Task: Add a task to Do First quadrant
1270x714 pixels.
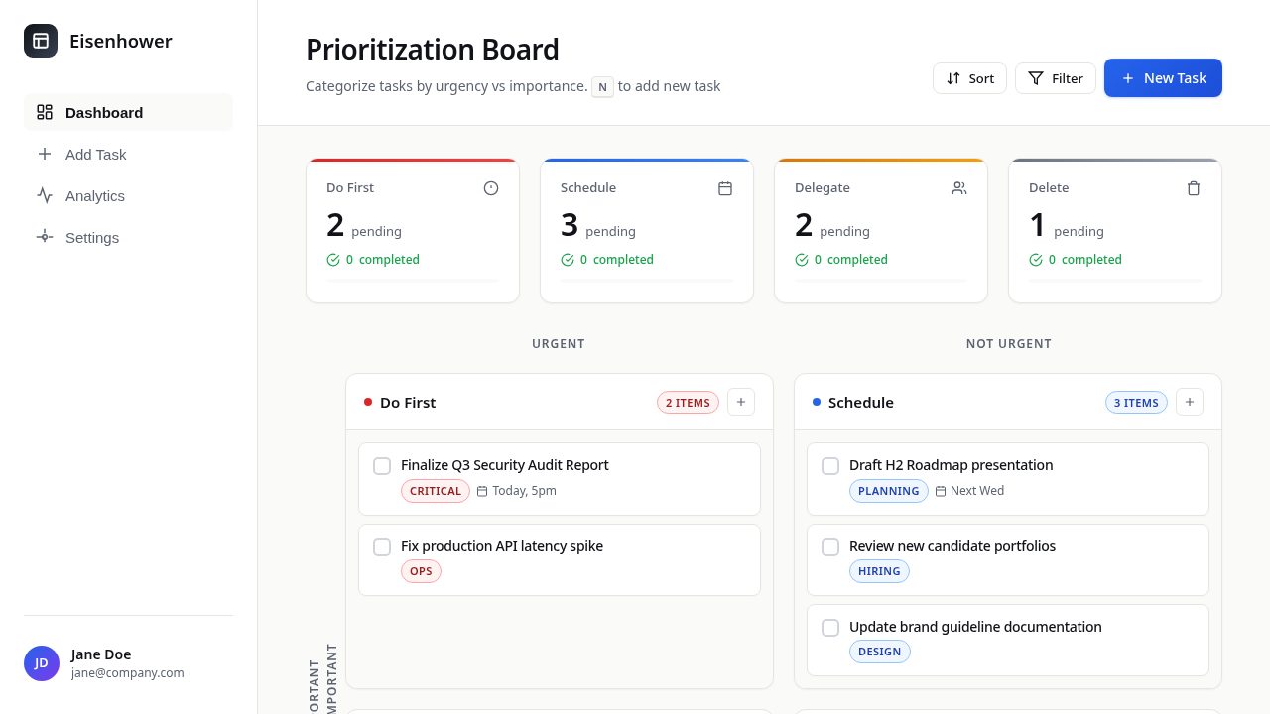Action: (x=741, y=402)
